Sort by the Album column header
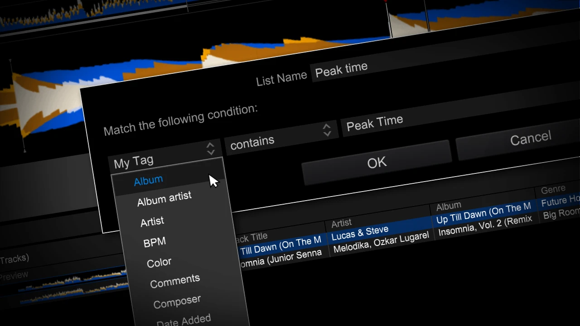580x326 pixels. [449, 206]
